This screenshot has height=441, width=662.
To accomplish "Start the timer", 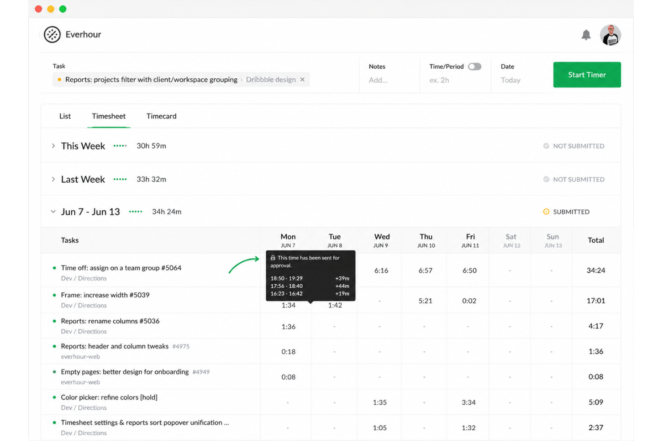I will click(x=587, y=75).
